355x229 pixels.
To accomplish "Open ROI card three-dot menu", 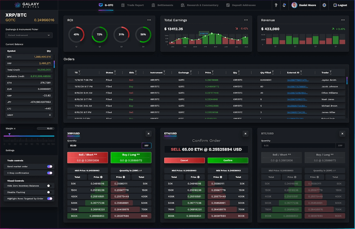I will point(149,20).
